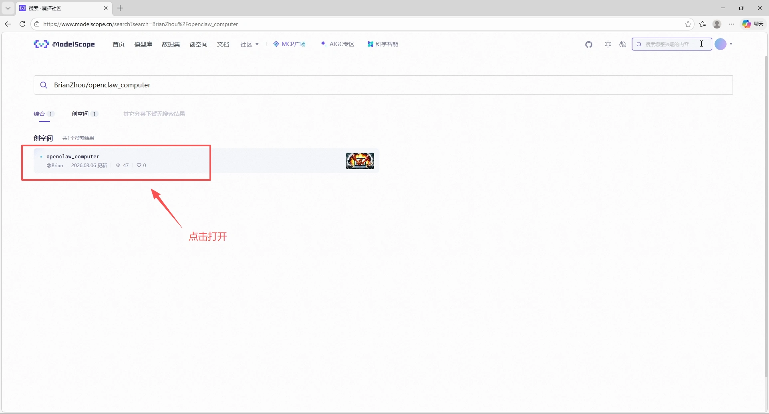Image resolution: width=769 pixels, height=414 pixels.
Task: Bookmark this page with the star icon
Action: (688, 24)
